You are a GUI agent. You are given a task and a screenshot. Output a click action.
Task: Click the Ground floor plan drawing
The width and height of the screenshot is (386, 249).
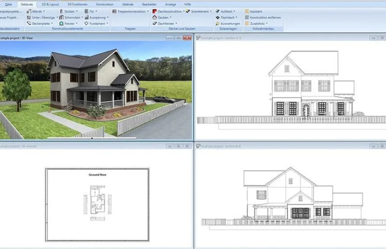click(98, 203)
